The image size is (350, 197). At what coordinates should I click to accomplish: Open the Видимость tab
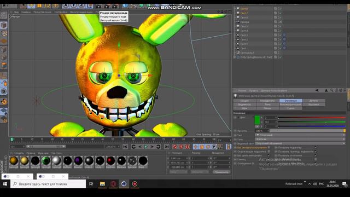point(244,105)
